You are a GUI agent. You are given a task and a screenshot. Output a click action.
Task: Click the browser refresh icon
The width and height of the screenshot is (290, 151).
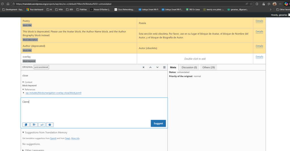[x=3, y=4]
